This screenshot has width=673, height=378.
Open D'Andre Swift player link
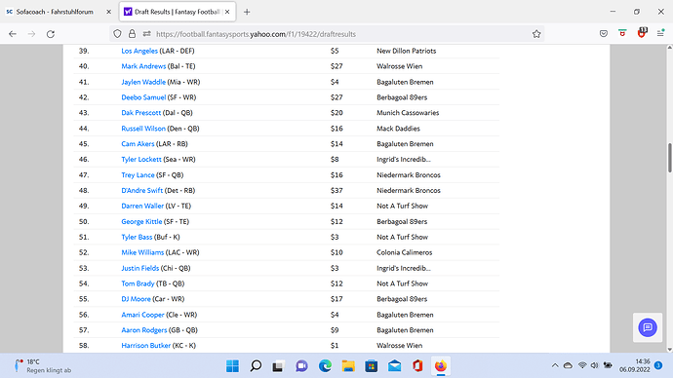tap(142, 190)
